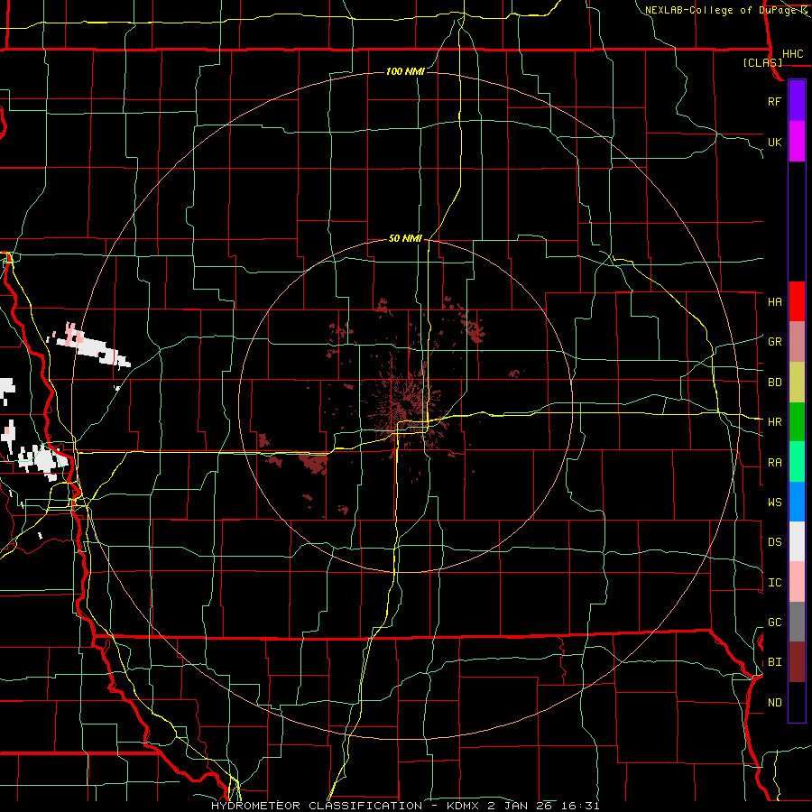Click the DS white legend color block
812x812 pixels.
[x=797, y=541]
